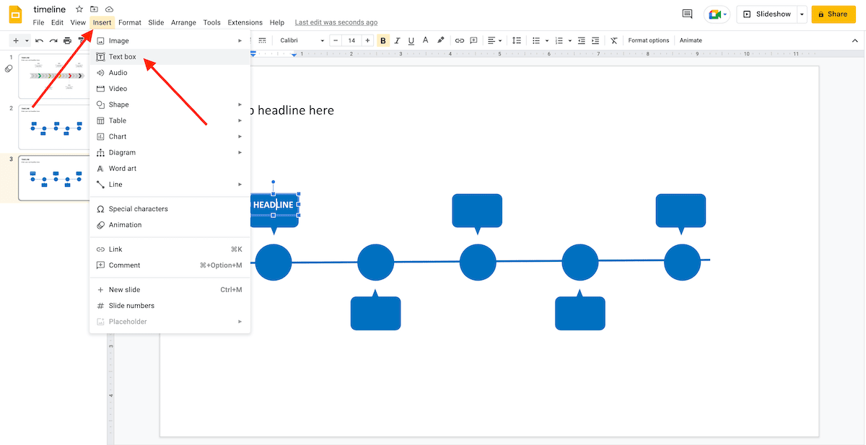Open the line spacing options
This screenshot has height=445, width=866.
coord(516,40)
